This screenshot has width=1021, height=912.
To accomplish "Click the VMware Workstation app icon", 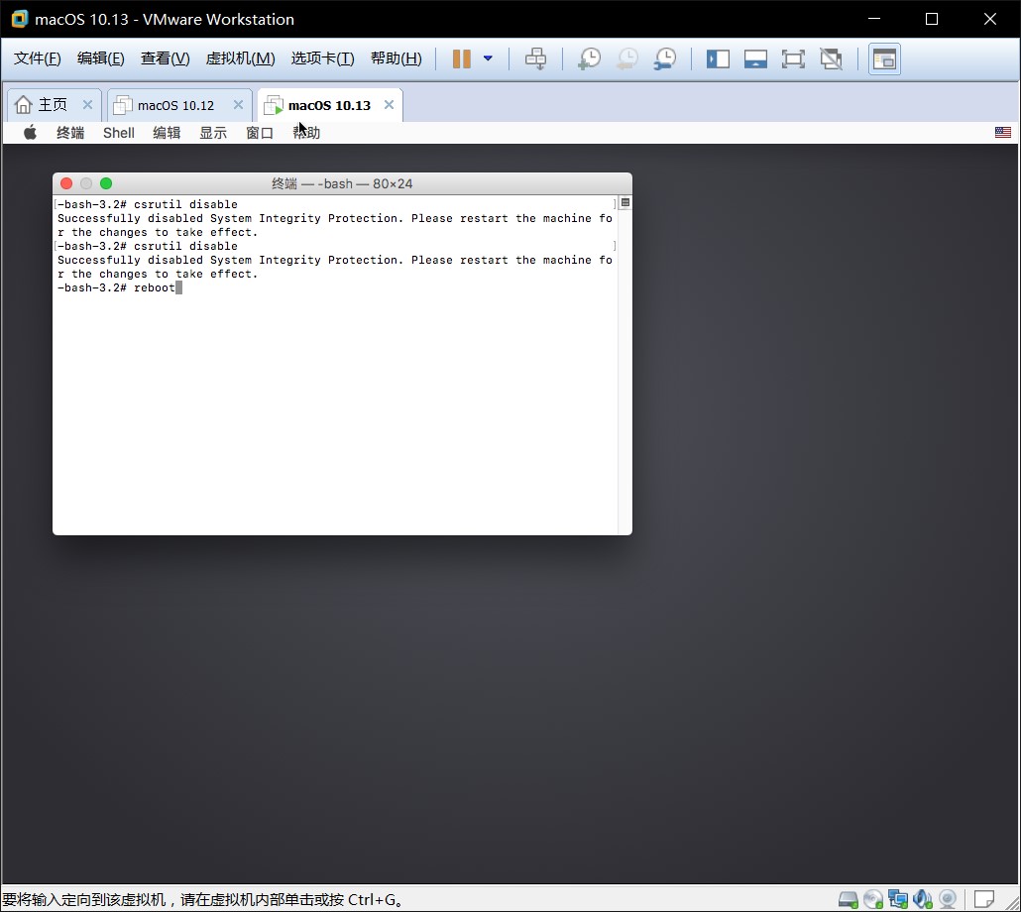I will point(20,19).
